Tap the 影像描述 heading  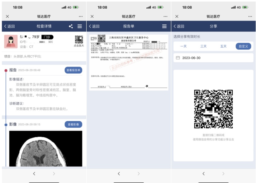point(17,79)
